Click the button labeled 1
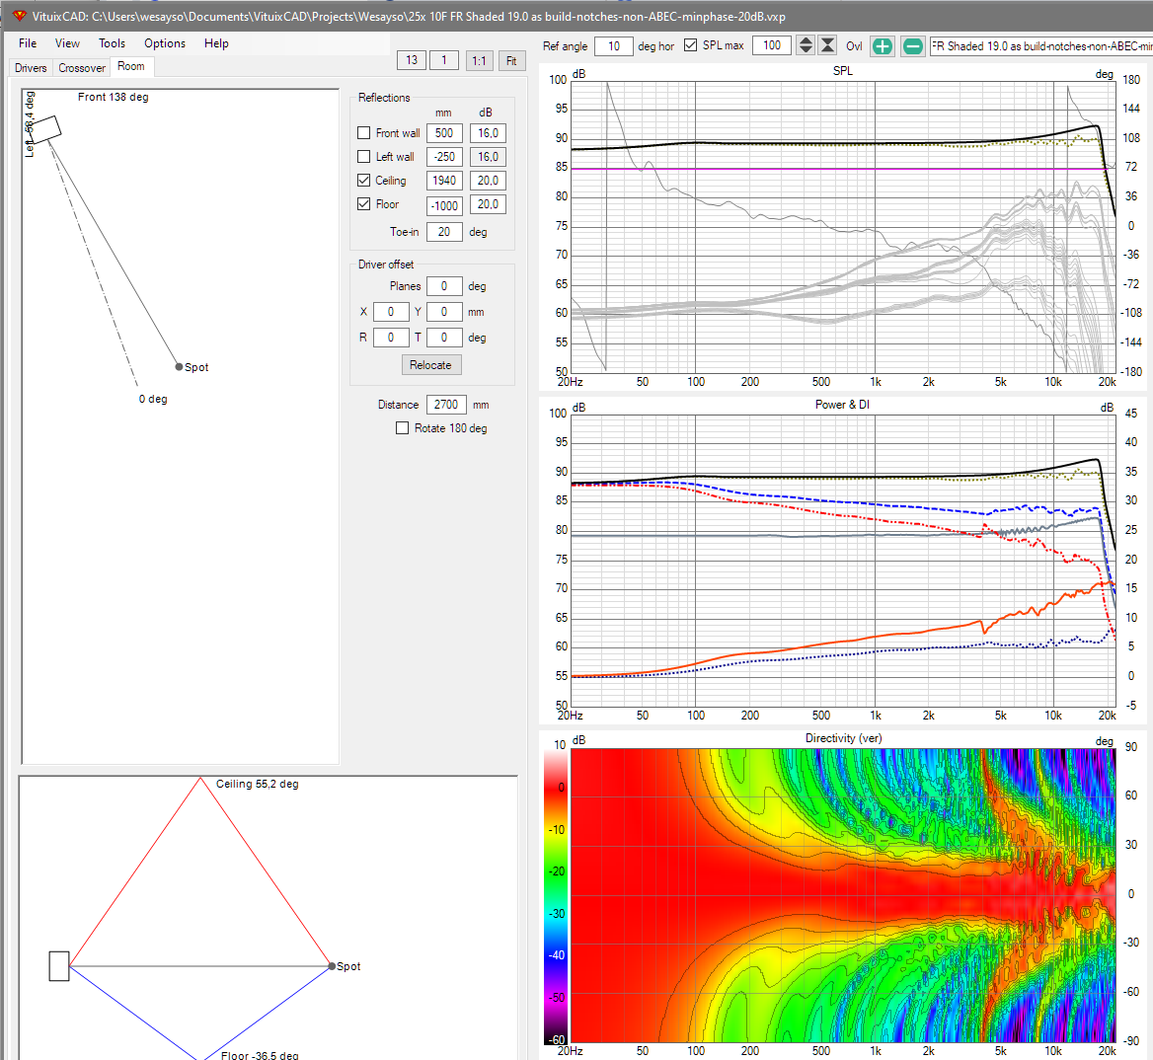1153x1060 pixels. pyautogui.click(x=444, y=60)
